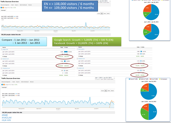Click orange 2012 Visits legend dot in 109,200-visitors chart
The width and height of the screenshot is (171, 123).
coord(16,96)
